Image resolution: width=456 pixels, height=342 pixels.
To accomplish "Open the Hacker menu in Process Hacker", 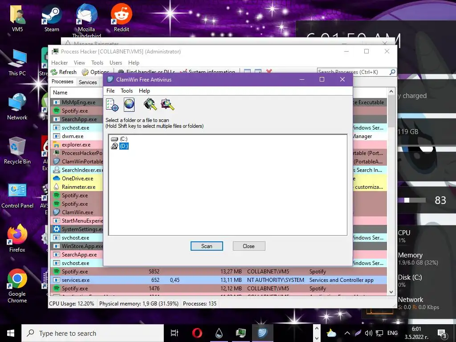I will pyautogui.click(x=60, y=62).
